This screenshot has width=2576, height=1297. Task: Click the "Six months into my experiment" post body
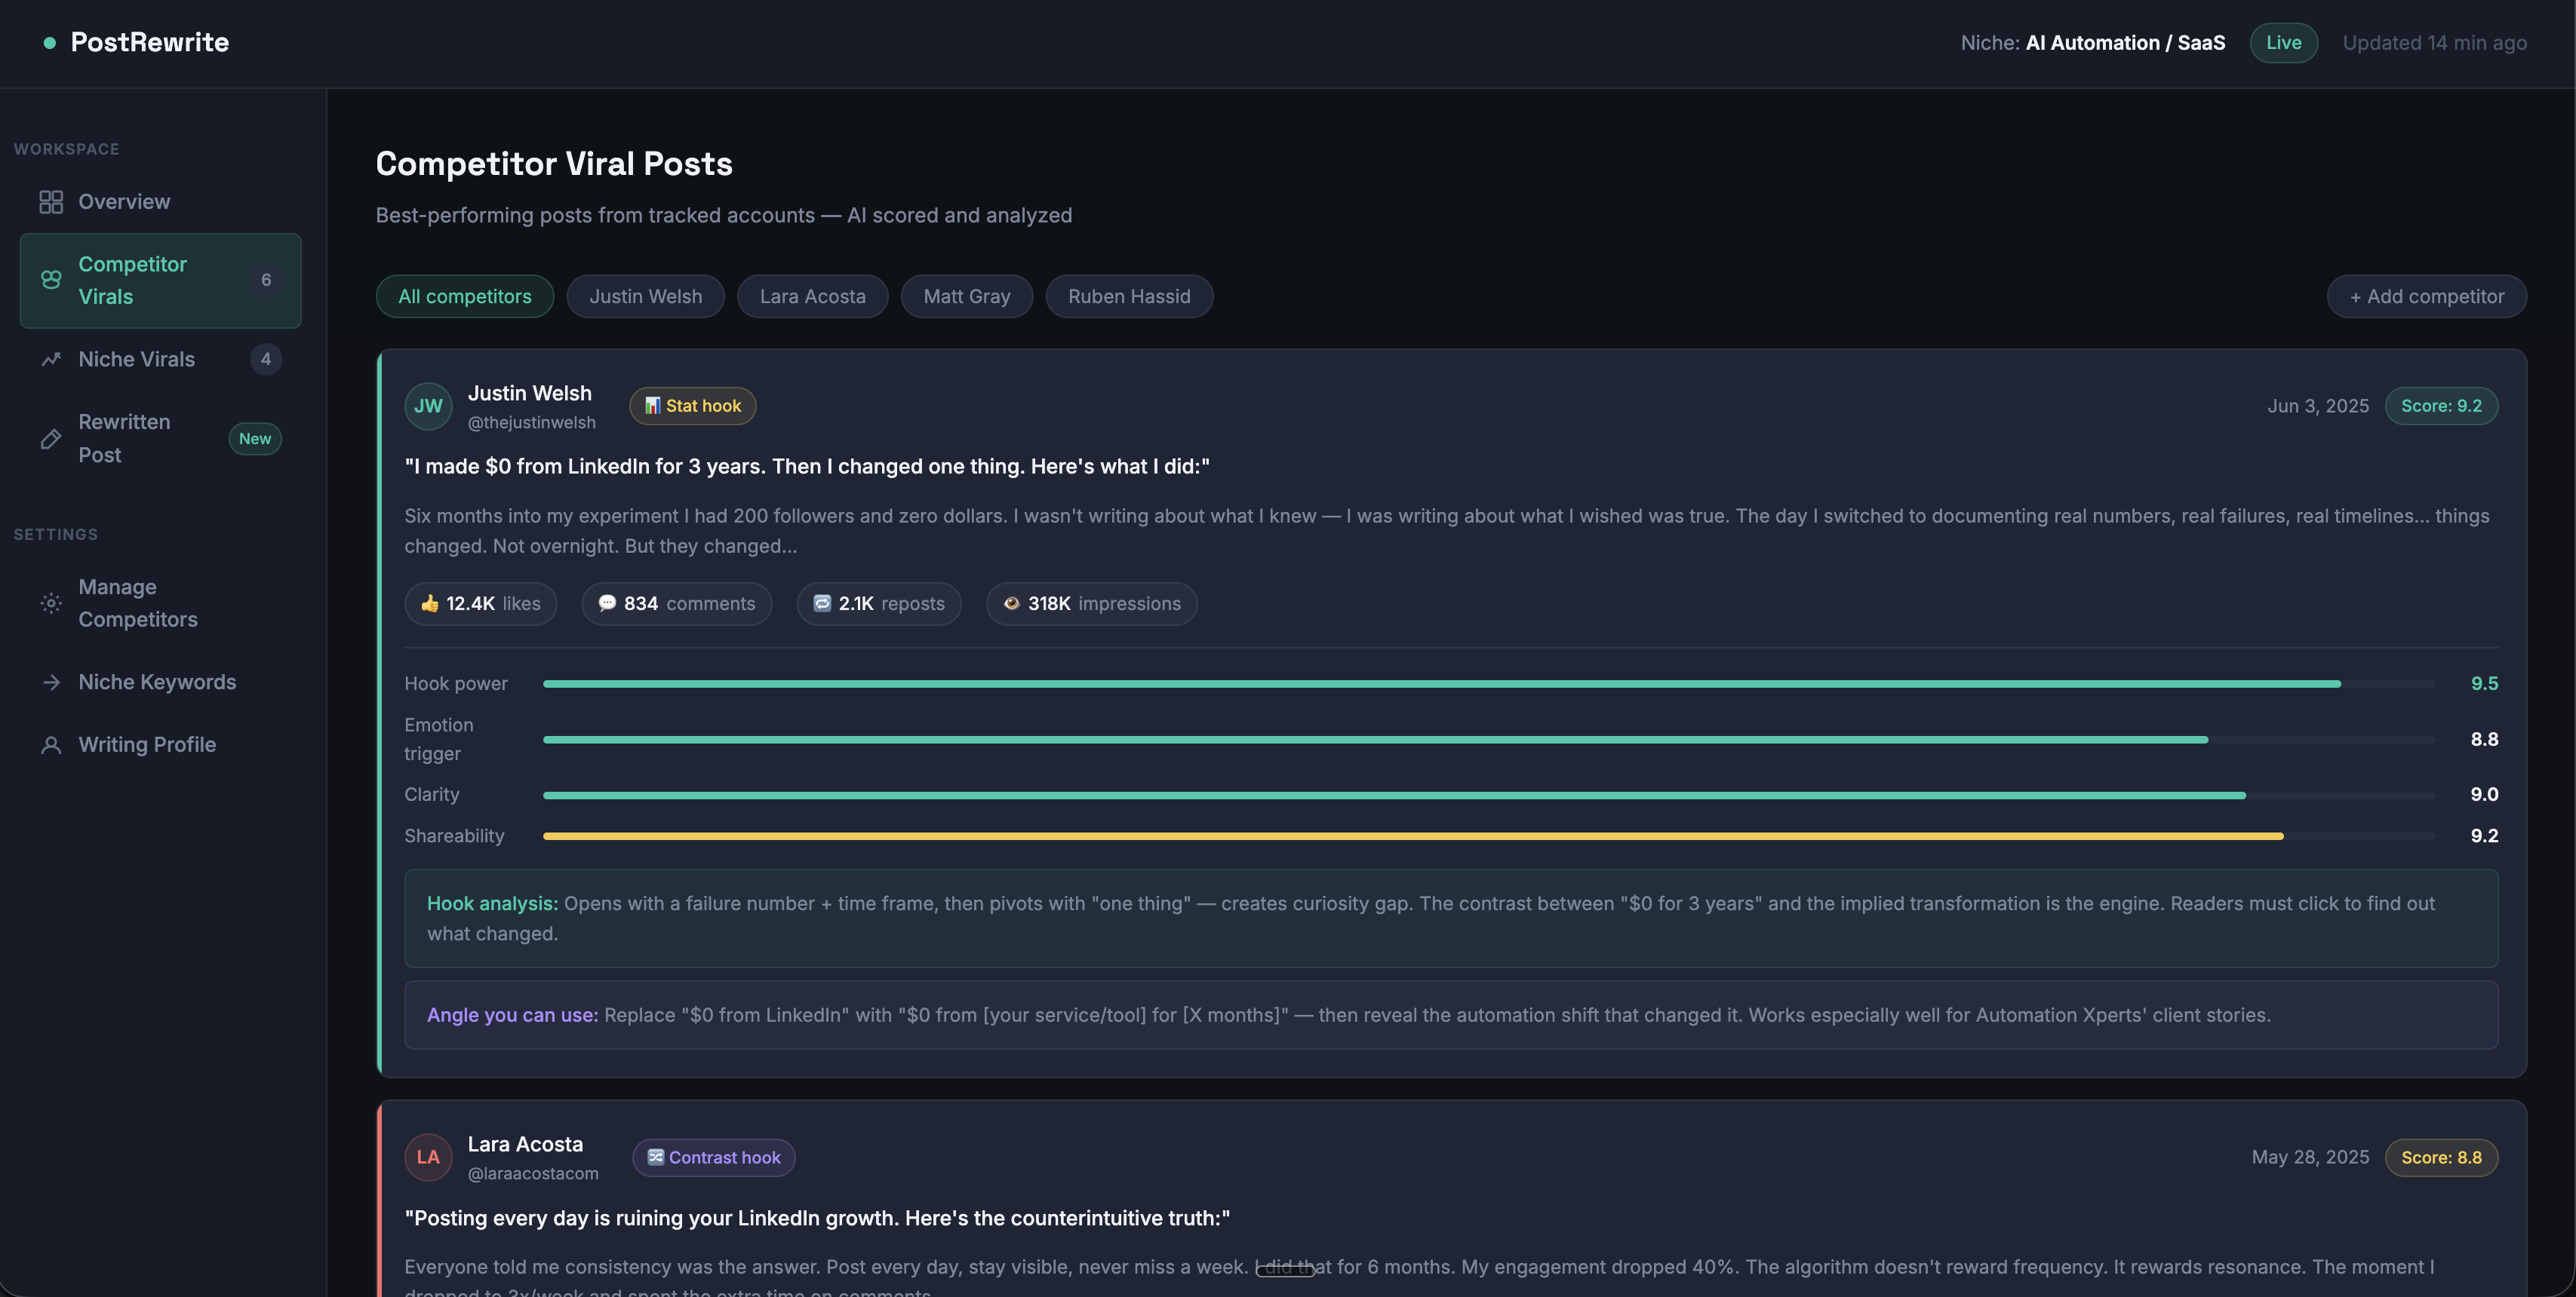(x=1447, y=532)
